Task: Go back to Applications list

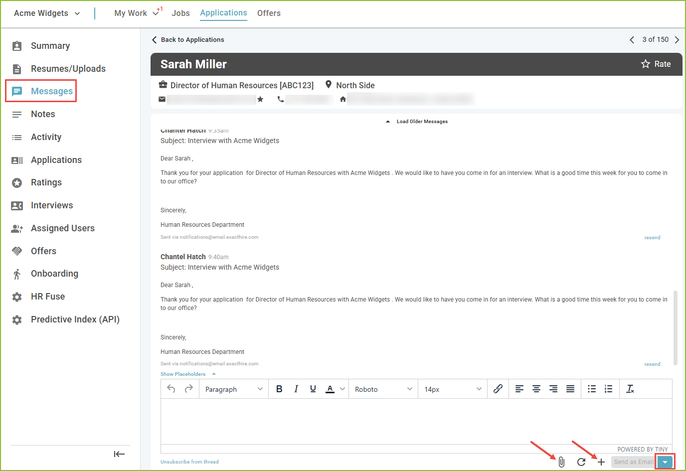Action: coord(188,40)
